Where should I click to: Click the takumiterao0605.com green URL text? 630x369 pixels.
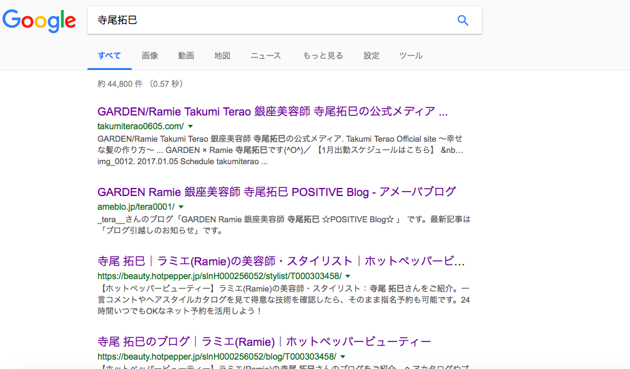140,126
